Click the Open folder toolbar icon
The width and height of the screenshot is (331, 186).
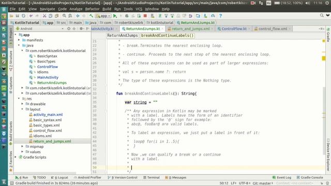[x=11, y=16]
